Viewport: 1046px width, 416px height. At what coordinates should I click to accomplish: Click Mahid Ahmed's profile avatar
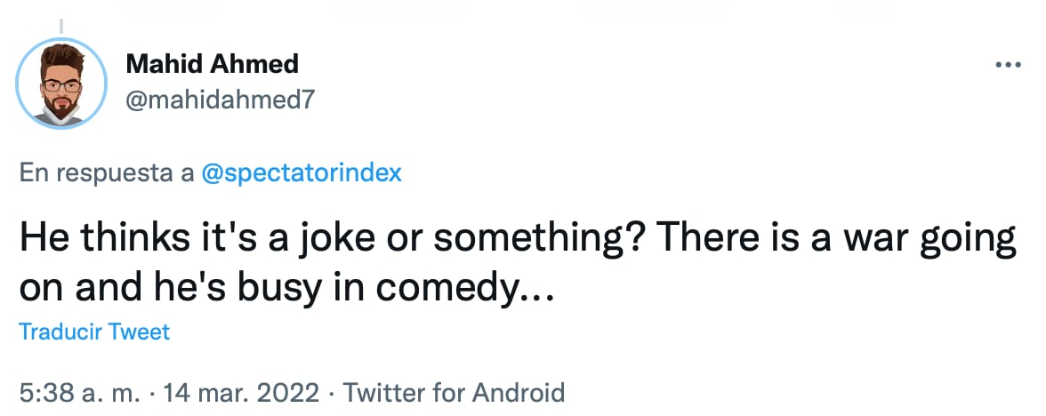[x=62, y=84]
